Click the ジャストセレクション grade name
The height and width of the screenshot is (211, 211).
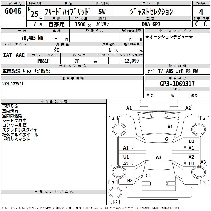151,12
